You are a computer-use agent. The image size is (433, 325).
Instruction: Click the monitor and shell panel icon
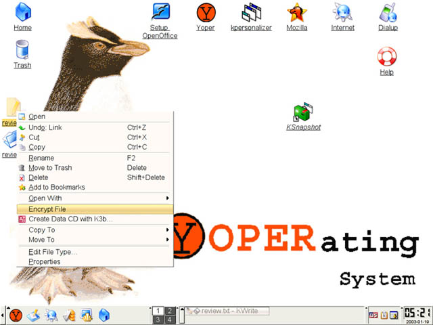[x=87, y=316]
